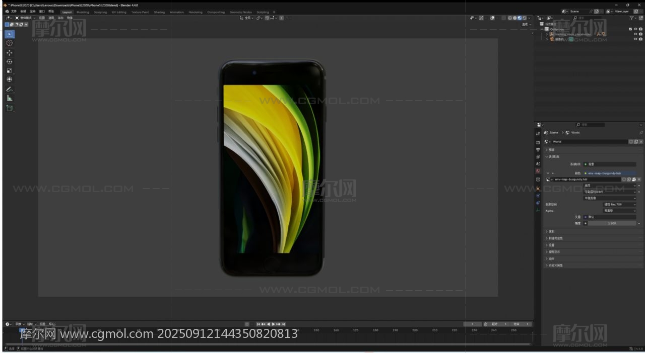Open the Output properties tab

click(538, 149)
